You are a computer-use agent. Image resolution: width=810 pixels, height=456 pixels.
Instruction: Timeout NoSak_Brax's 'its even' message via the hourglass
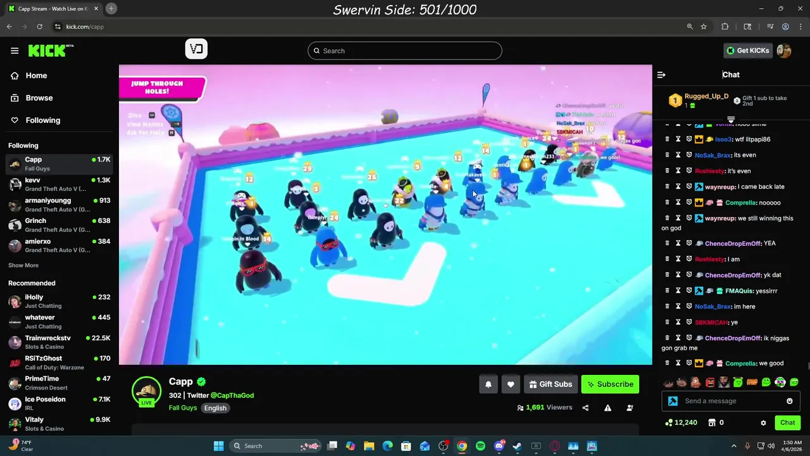(x=678, y=155)
